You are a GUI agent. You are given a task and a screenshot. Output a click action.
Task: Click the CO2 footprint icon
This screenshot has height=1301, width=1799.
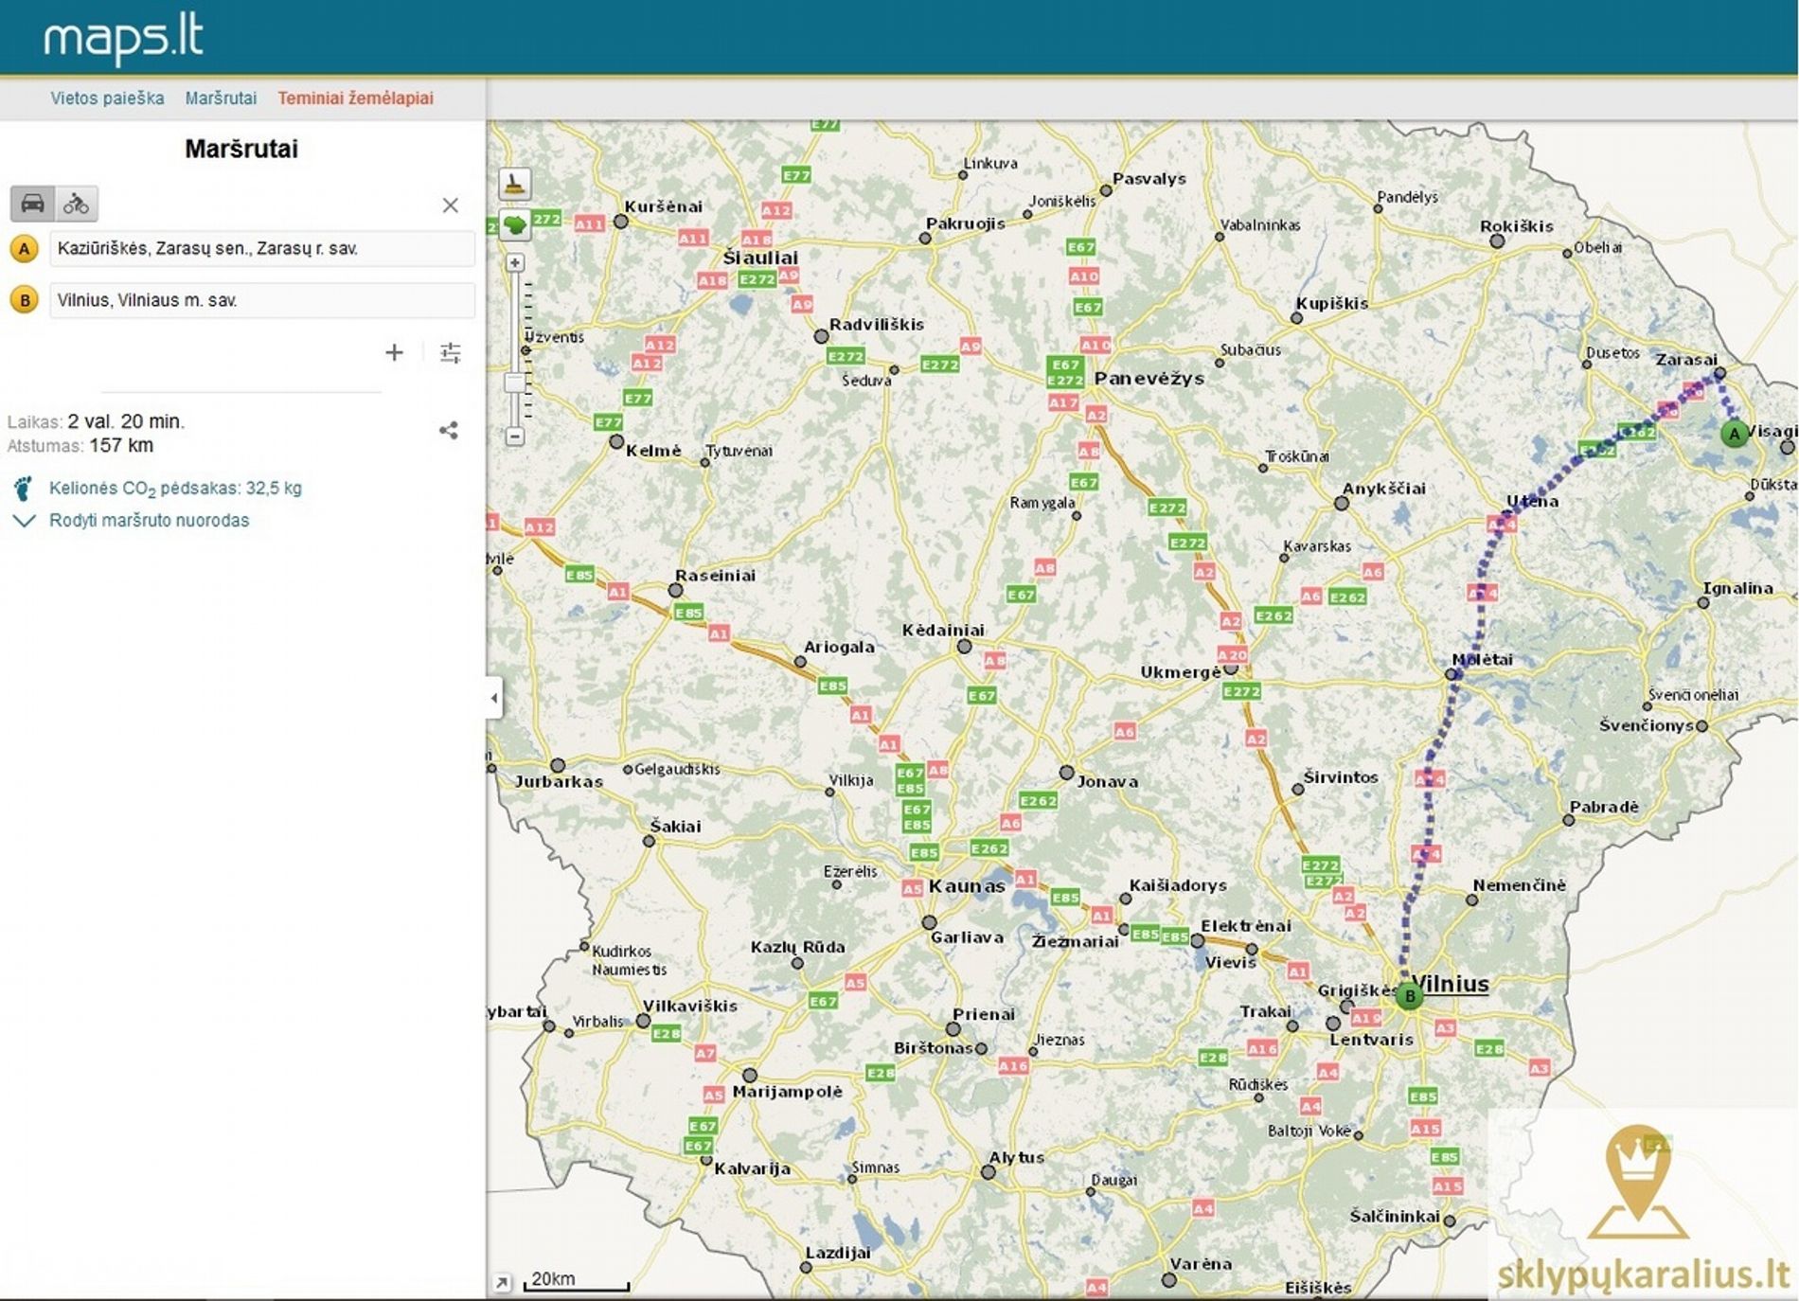(24, 489)
